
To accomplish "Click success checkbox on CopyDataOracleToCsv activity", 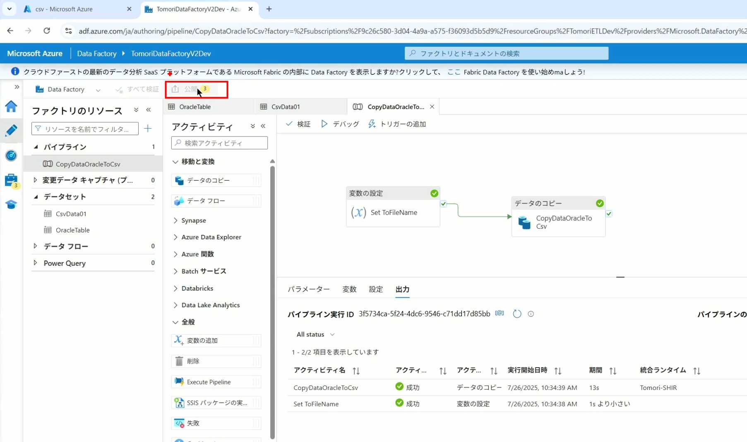I will tap(609, 214).
